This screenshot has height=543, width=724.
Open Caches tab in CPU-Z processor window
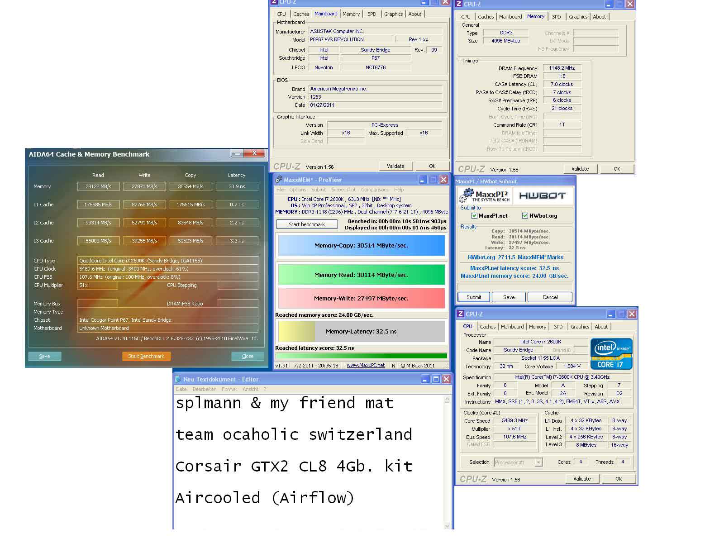point(487,327)
